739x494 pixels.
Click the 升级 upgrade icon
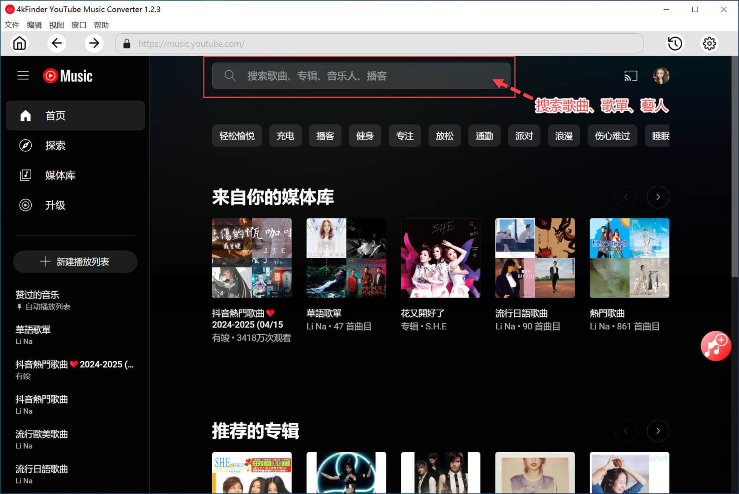pos(25,205)
